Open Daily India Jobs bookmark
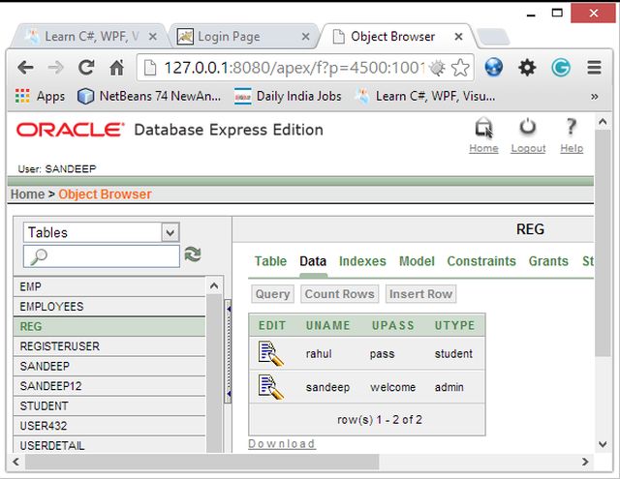The width and height of the screenshot is (620, 479). tap(288, 96)
